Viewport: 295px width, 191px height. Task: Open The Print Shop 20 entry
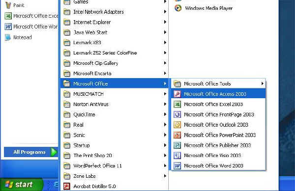[115, 156]
